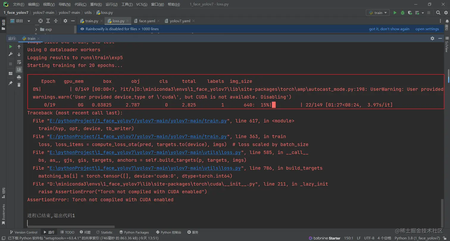
Task: Click the search magnifier icon at top right
Action: 438,13
